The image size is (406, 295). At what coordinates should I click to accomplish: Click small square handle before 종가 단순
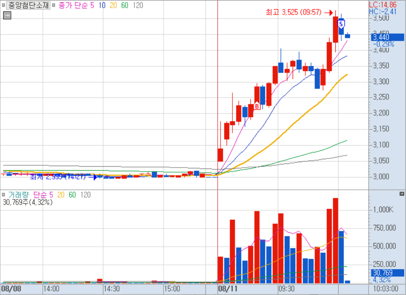54,5
